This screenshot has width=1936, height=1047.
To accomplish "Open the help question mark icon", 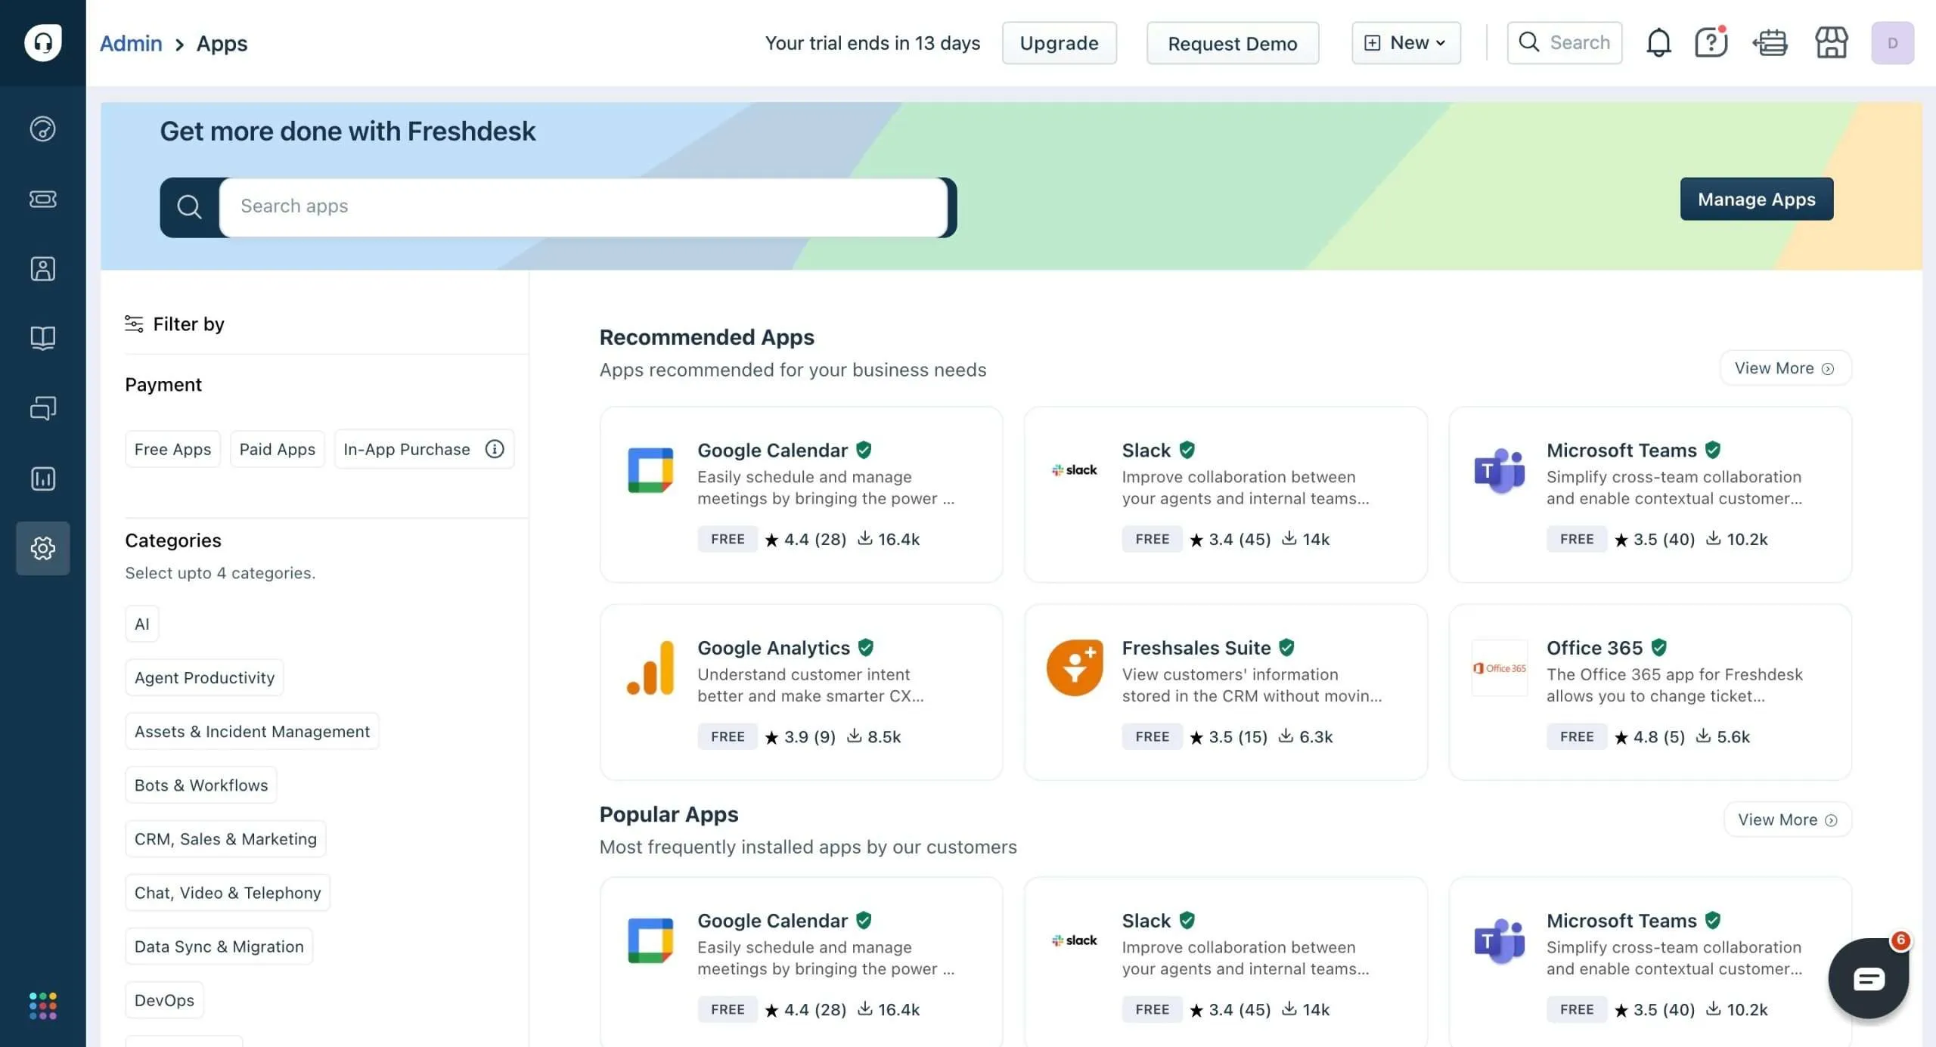I will (x=1711, y=42).
